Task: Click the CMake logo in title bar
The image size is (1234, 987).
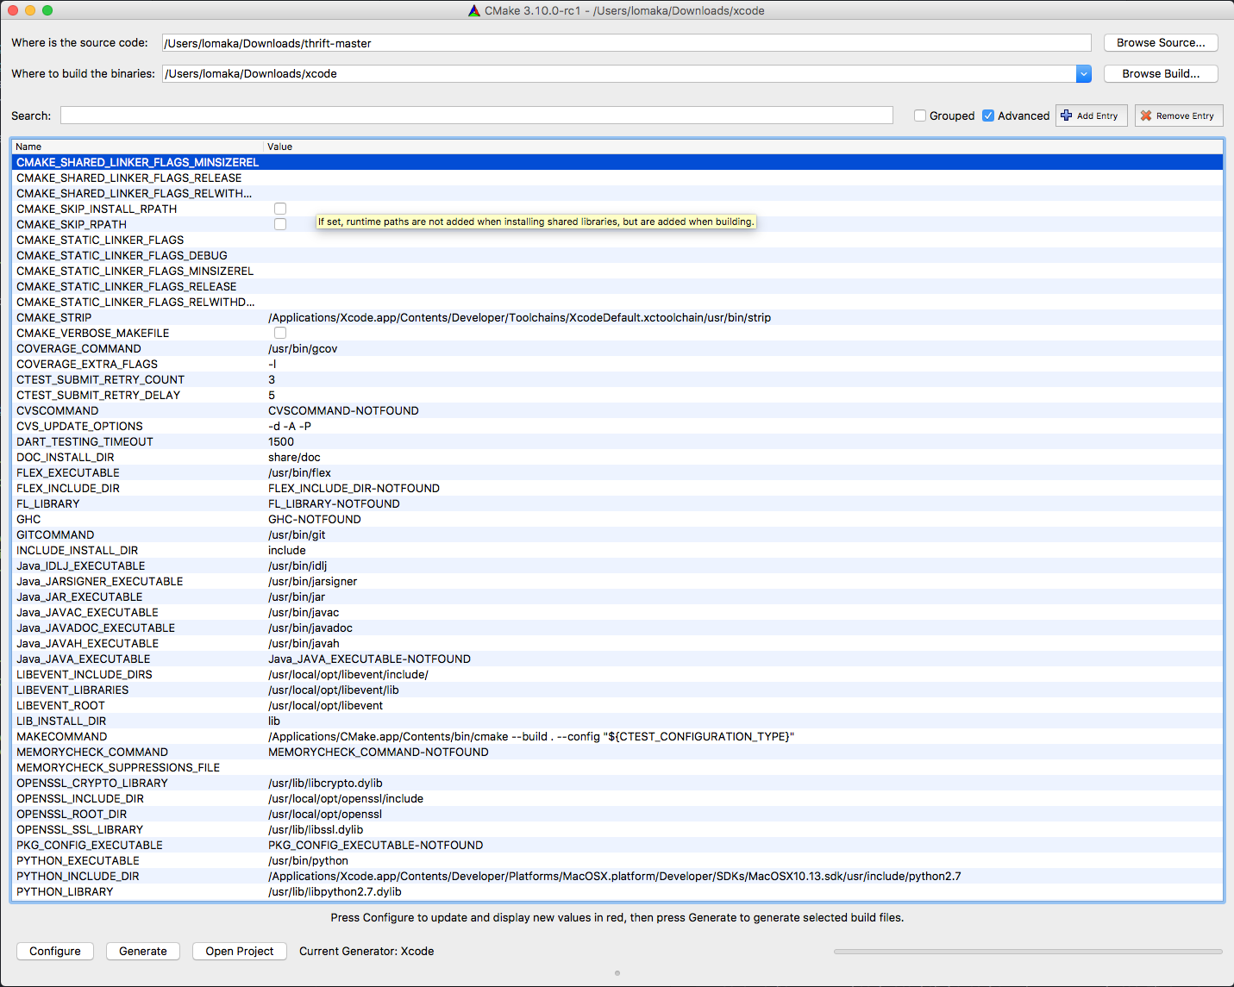Action: pyautogui.click(x=474, y=10)
